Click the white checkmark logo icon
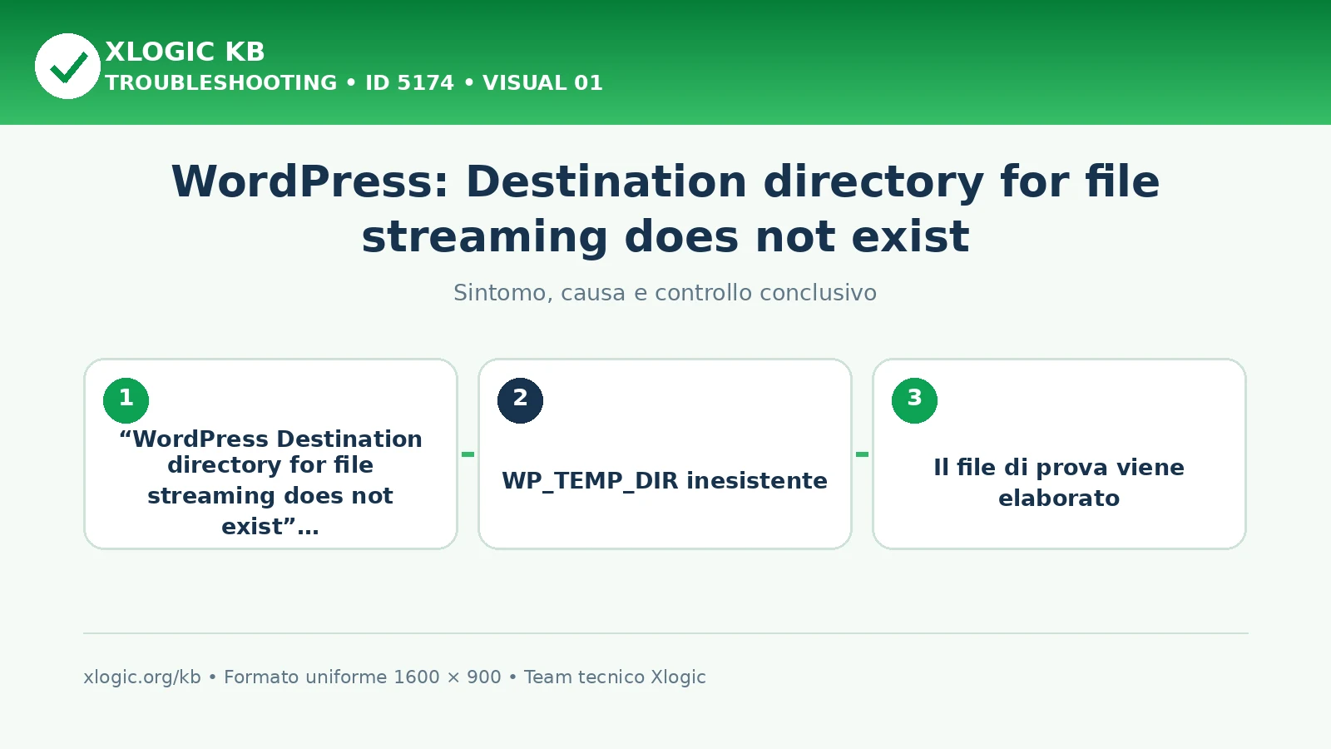The height and width of the screenshot is (749, 1331). pos(67,66)
